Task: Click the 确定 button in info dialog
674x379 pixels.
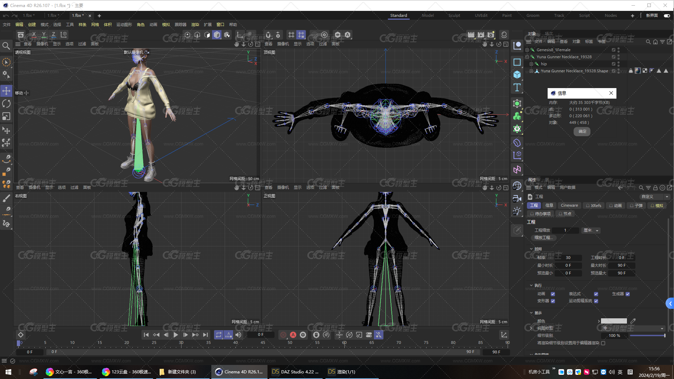Action: click(x=582, y=131)
